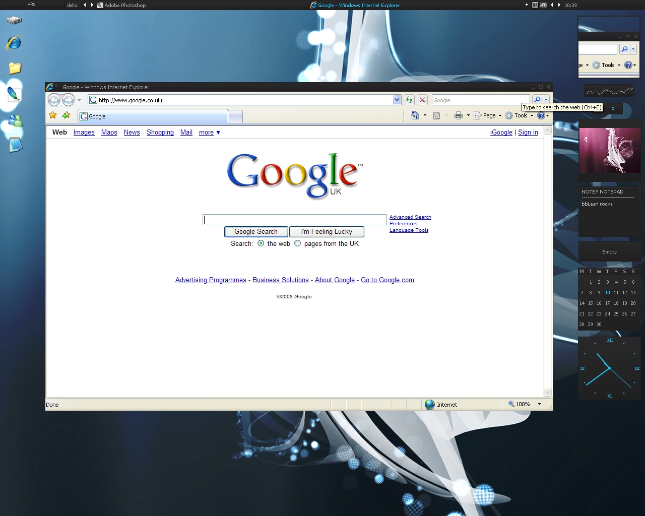Click the IE Back navigation button
This screenshot has height=516, width=645.
point(54,100)
